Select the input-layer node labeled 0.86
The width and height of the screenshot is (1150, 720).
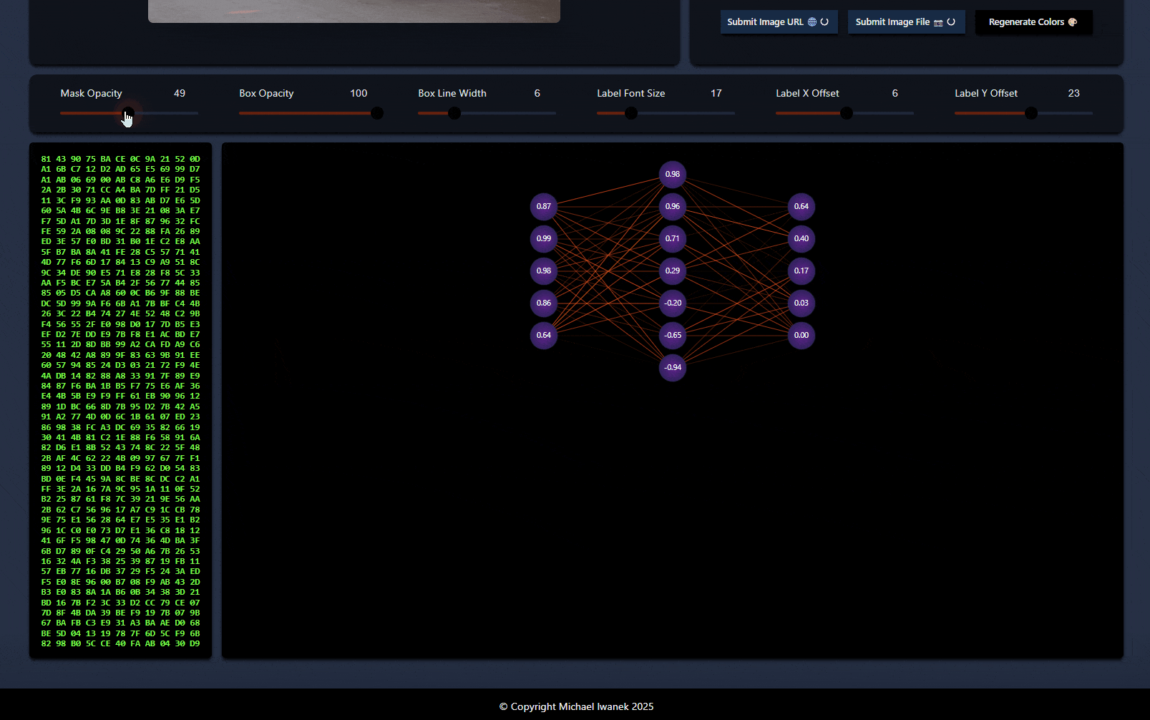[x=544, y=303]
